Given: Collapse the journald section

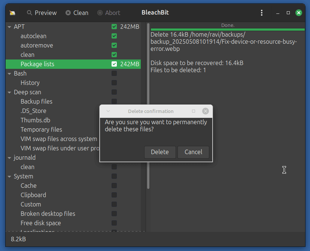Looking at the screenshot, I should (x=10, y=157).
